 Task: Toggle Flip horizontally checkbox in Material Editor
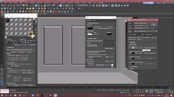(x=21, y=58)
